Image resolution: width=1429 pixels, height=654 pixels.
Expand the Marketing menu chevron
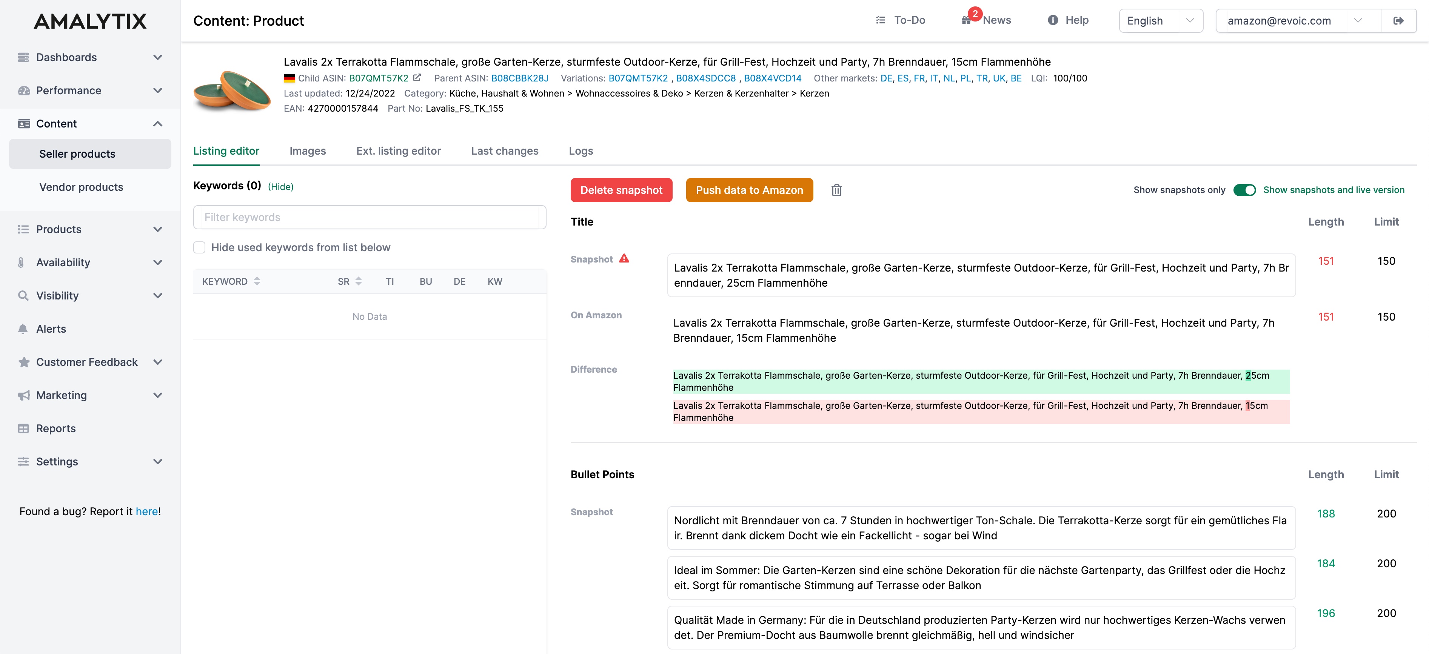[157, 395]
